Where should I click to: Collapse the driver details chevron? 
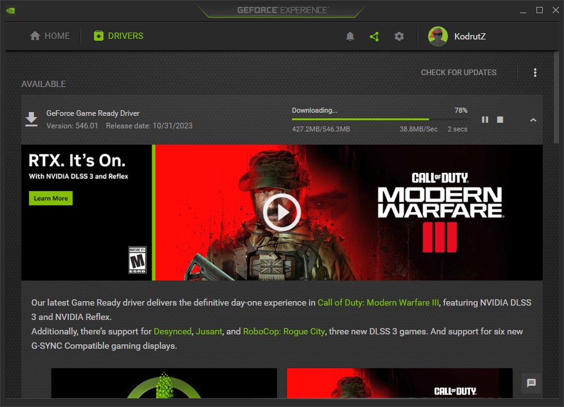pyautogui.click(x=533, y=120)
